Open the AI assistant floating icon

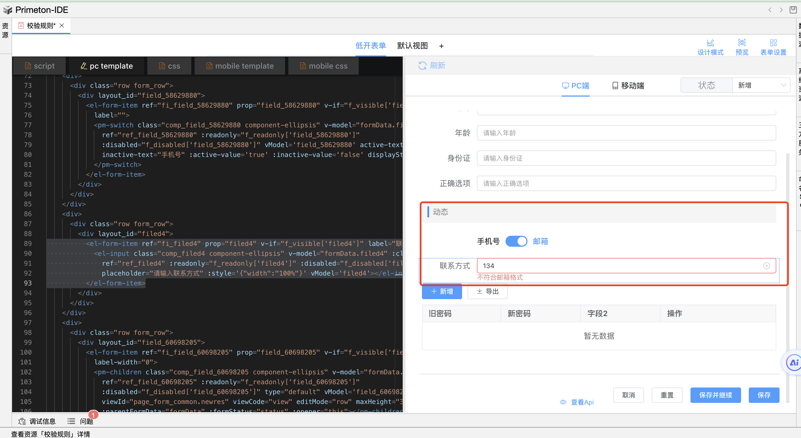(x=794, y=362)
